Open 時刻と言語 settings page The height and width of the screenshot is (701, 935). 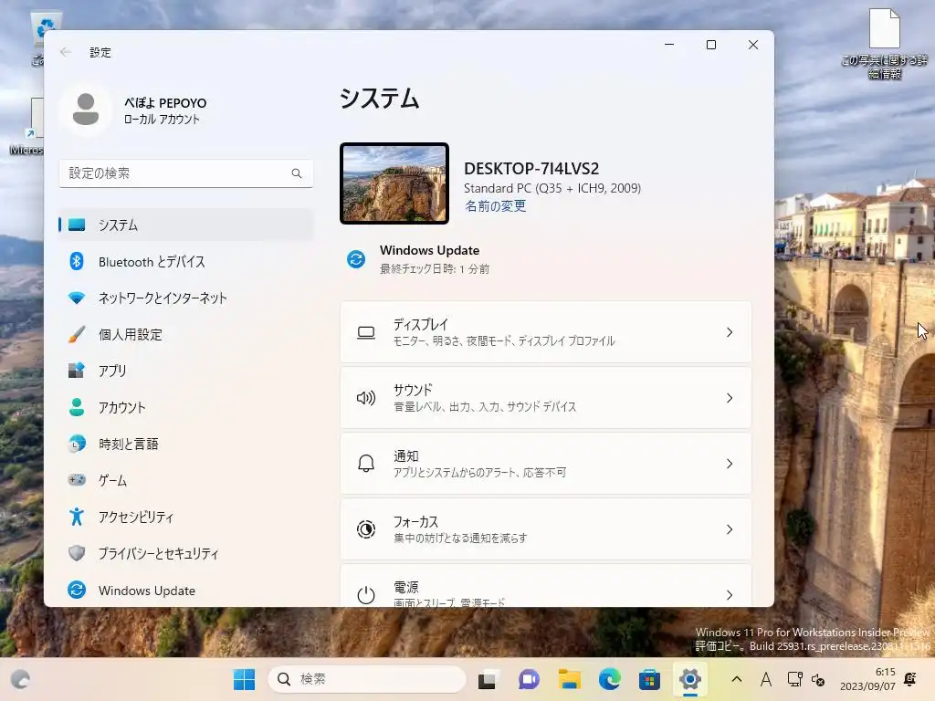pos(185,444)
